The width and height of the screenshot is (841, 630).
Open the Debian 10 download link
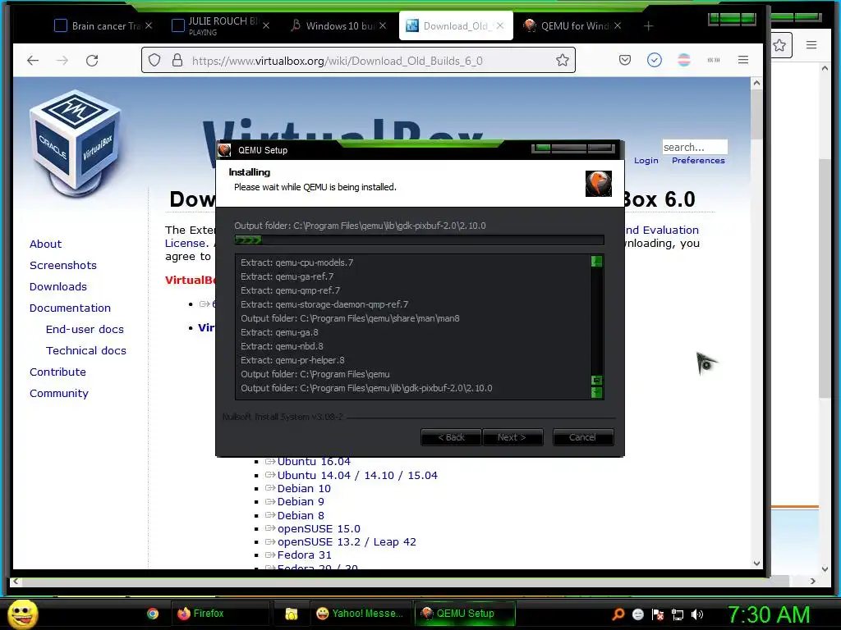[304, 489]
